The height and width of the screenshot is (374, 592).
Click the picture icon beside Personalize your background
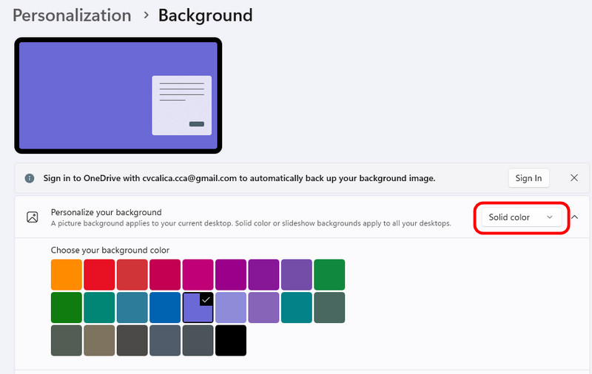coord(32,217)
